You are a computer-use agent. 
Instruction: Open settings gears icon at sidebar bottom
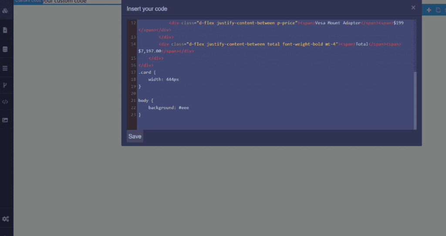coord(6,219)
